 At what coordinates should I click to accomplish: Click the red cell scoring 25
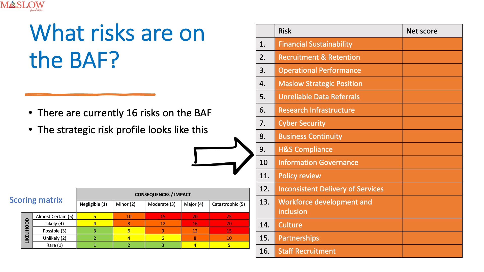(x=229, y=216)
